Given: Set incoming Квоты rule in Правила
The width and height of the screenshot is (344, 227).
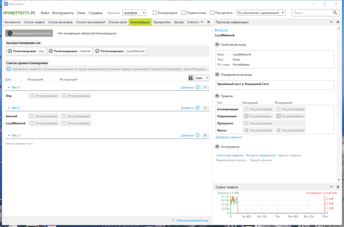Looking at the screenshot, I should 258,130.
